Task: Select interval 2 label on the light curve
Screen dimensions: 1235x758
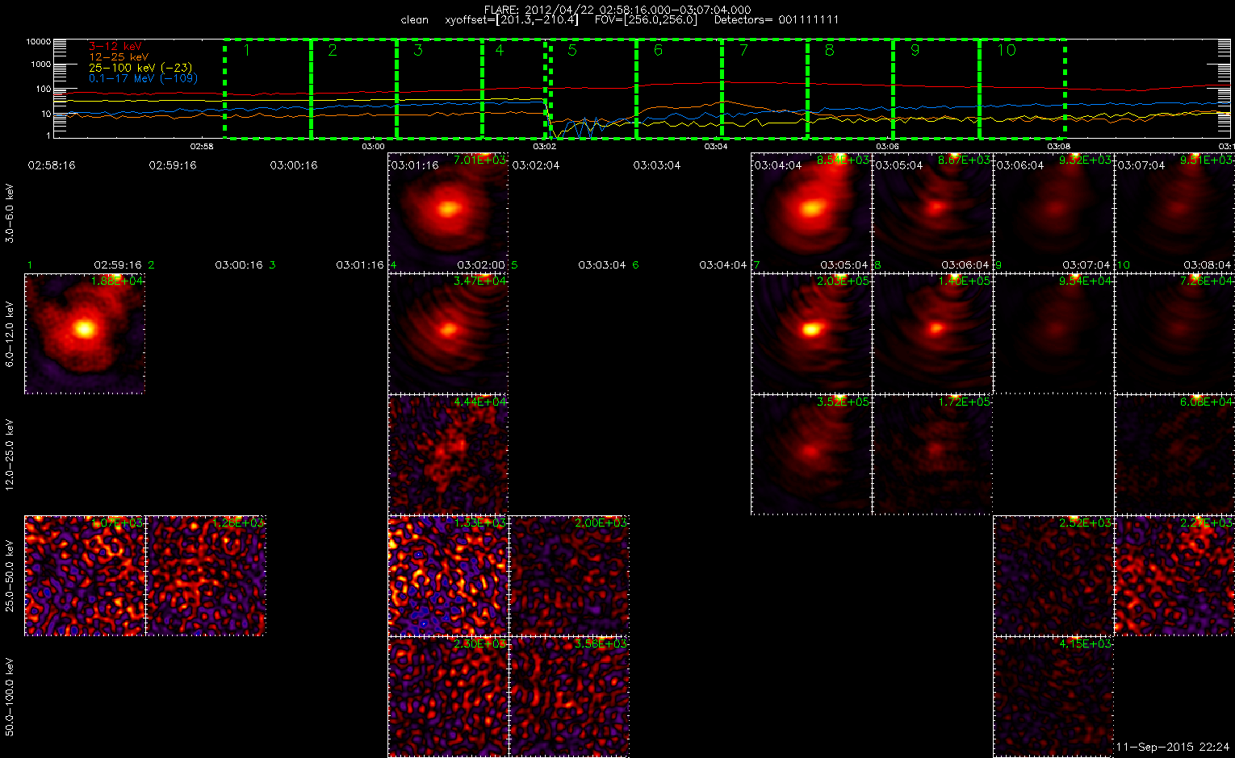Action: coord(332,51)
